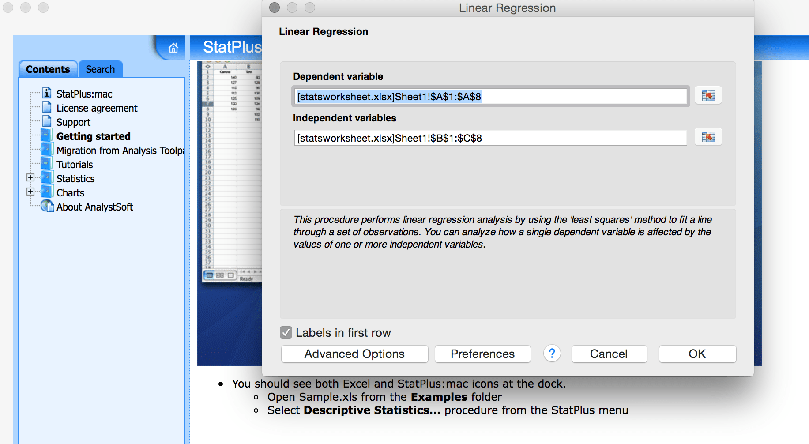Switch to the Search tab
The height and width of the screenshot is (444, 809).
(100, 69)
